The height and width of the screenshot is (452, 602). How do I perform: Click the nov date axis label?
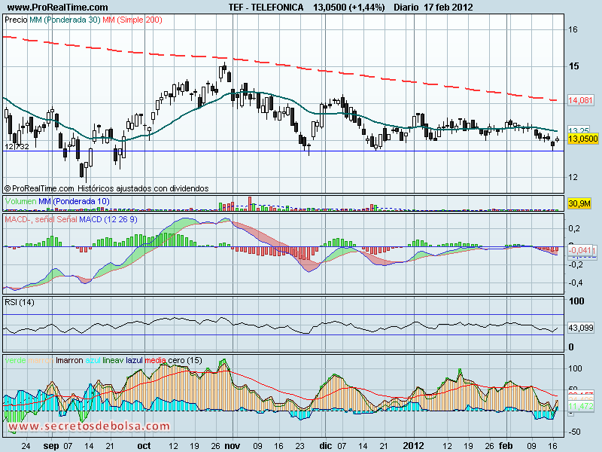[x=233, y=446]
